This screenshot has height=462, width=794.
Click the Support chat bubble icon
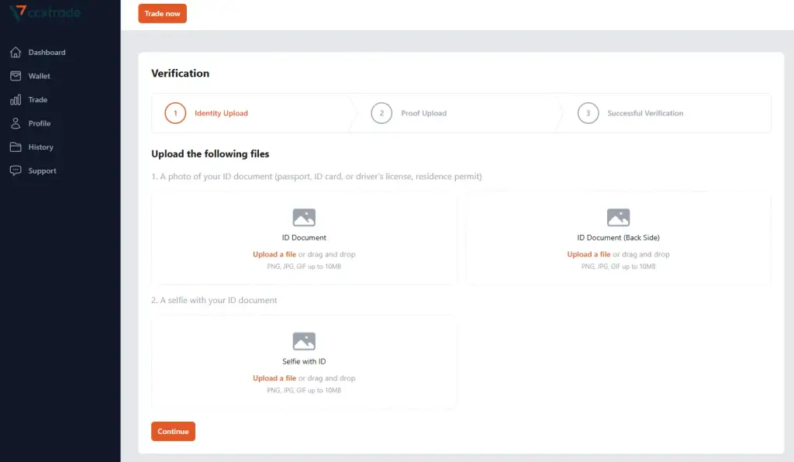pyautogui.click(x=16, y=171)
